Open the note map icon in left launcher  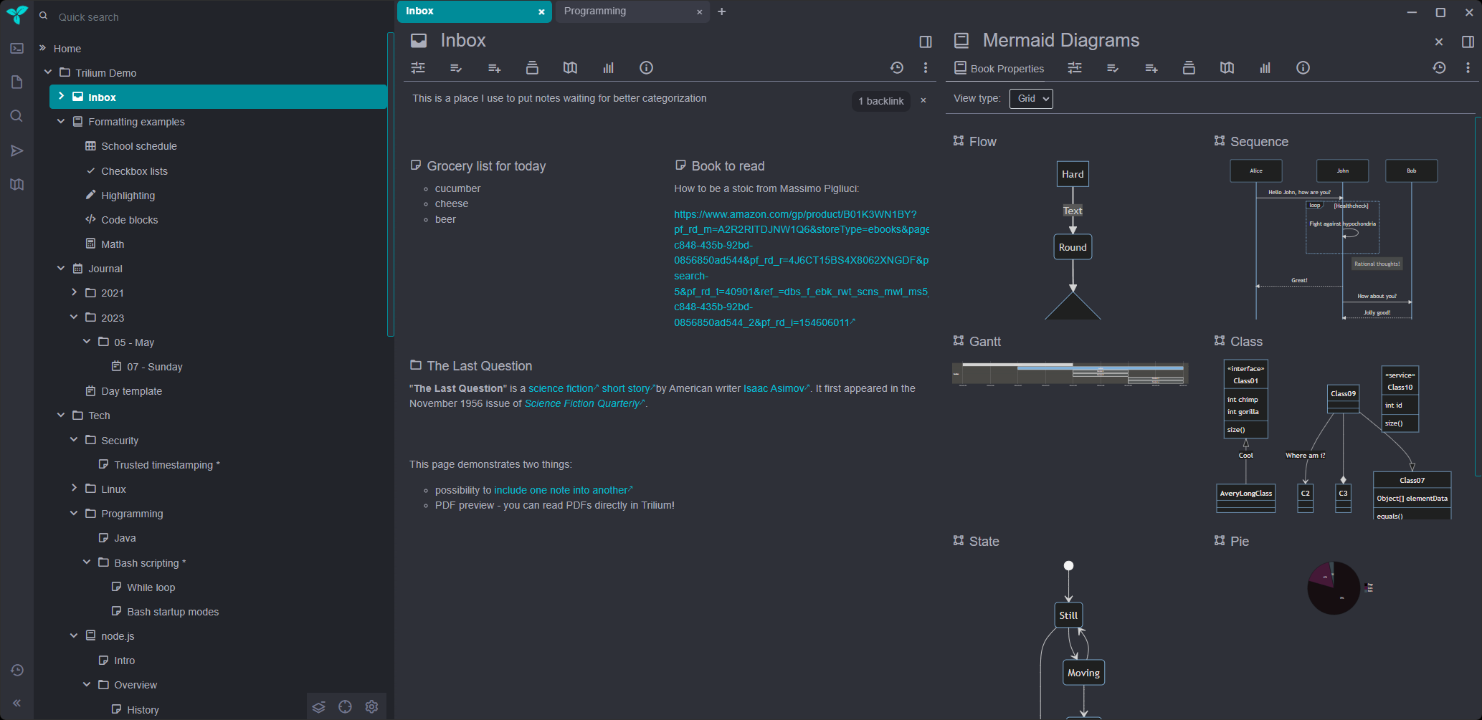pos(17,184)
